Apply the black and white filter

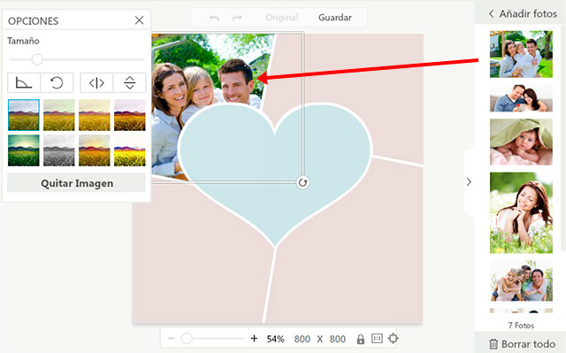click(x=59, y=150)
